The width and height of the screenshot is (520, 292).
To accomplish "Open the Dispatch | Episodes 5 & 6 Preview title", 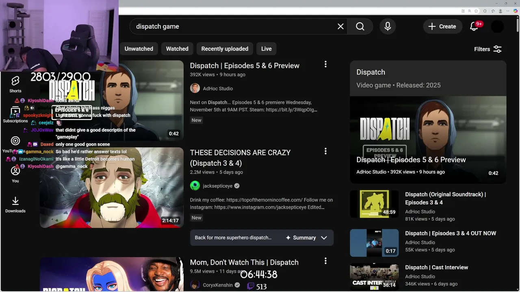I will click(x=245, y=66).
